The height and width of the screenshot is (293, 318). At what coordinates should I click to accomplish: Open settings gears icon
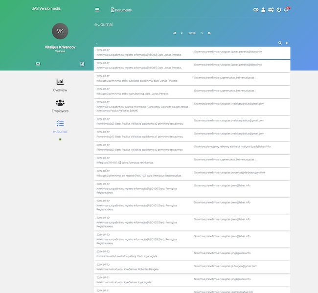(271, 10)
